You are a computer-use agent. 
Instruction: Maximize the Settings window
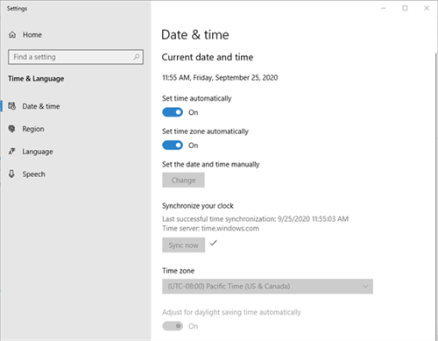pos(405,8)
